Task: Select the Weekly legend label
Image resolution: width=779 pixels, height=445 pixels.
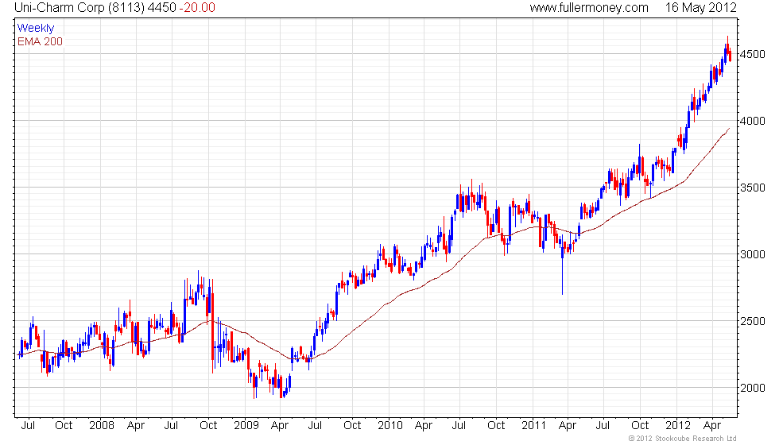Action: point(36,28)
